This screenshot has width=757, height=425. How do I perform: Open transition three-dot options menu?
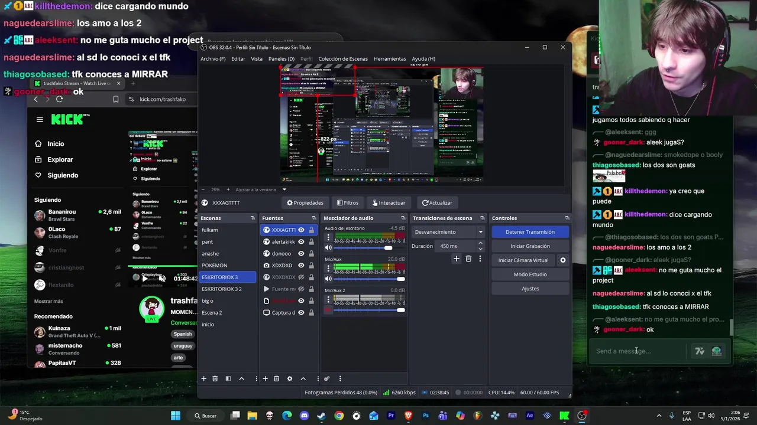tap(480, 259)
